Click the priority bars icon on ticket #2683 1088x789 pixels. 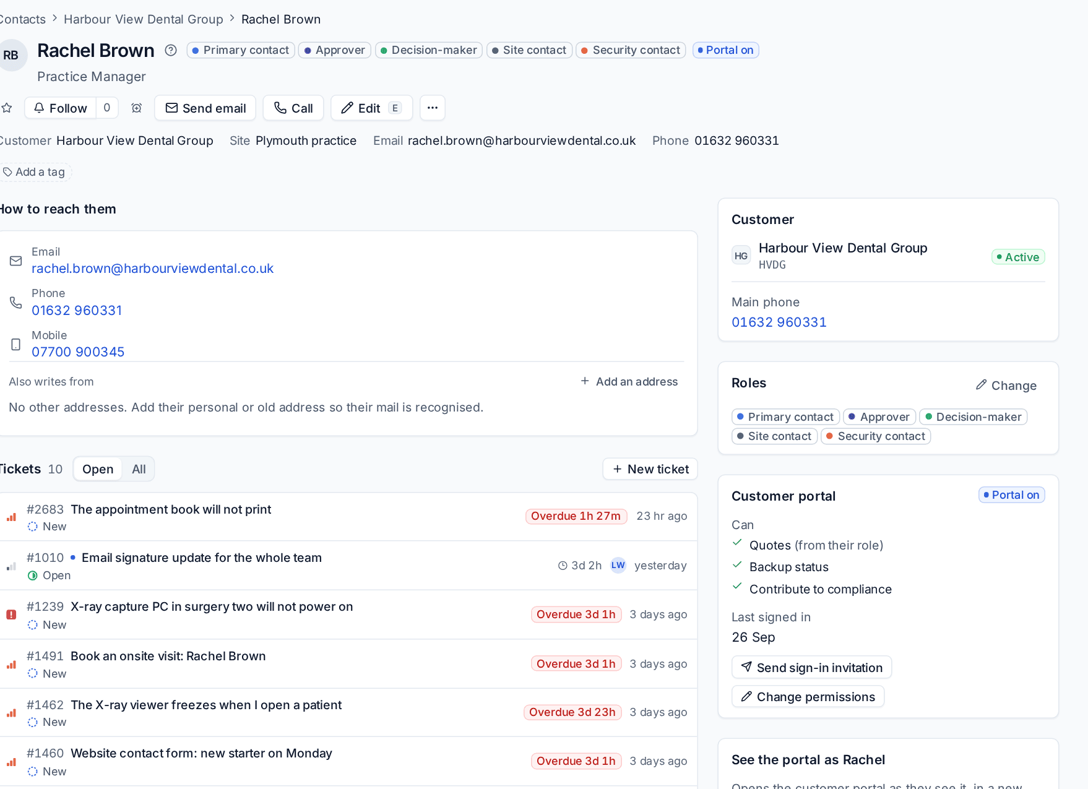[11, 517]
